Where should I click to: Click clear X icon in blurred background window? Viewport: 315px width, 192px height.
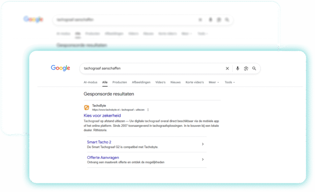pos(200,20)
